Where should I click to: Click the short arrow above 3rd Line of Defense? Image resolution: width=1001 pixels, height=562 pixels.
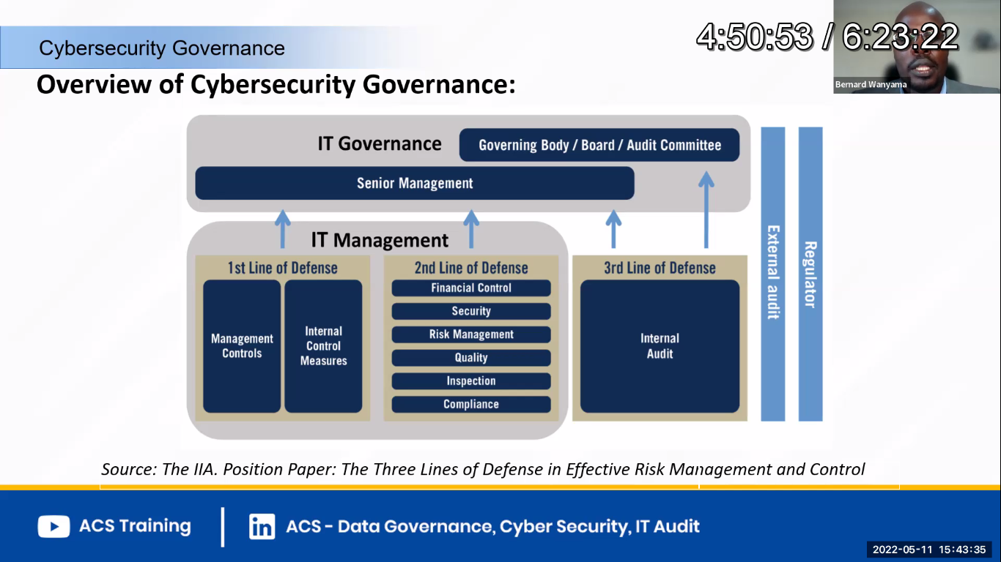tap(614, 229)
